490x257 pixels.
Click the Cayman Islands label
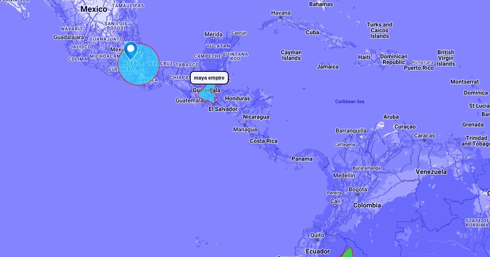[292, 55]
